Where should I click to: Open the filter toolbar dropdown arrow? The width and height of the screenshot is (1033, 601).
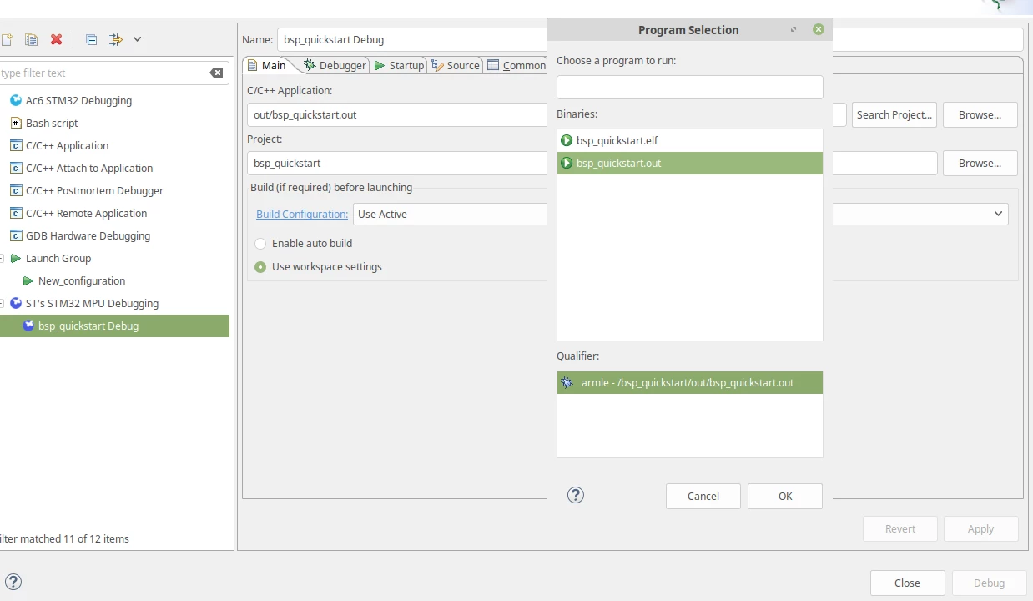tap(138, 39)
